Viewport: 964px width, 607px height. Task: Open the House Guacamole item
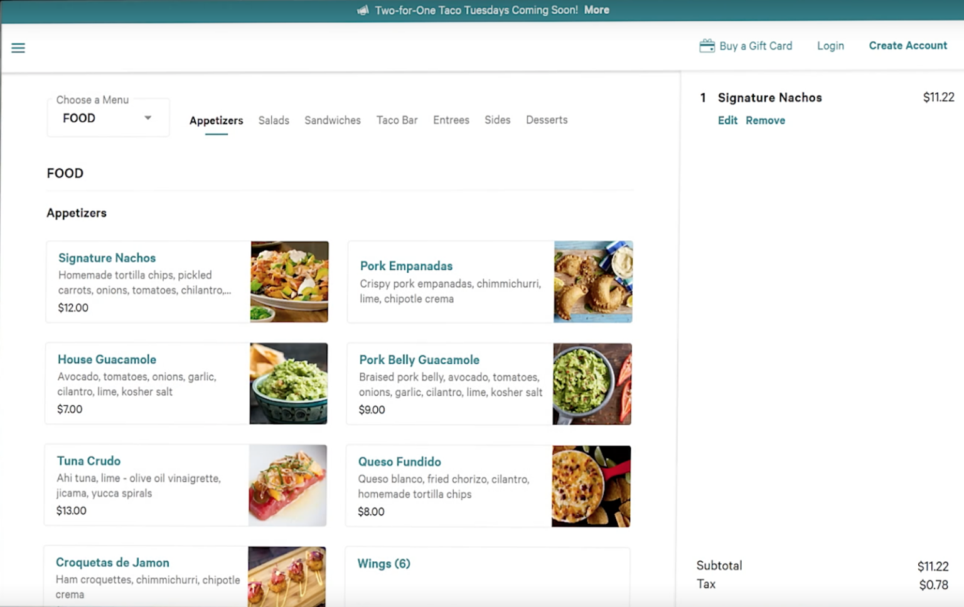coord(107,359)
